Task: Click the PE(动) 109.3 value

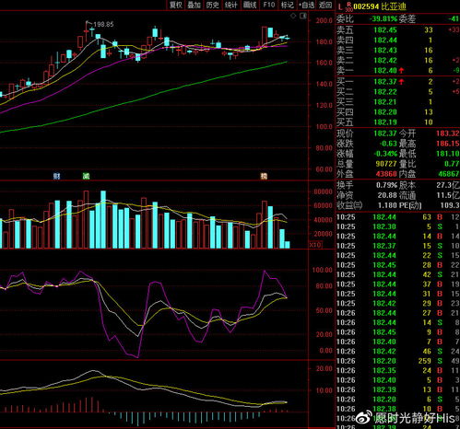Action: click(x=449, y=205)
